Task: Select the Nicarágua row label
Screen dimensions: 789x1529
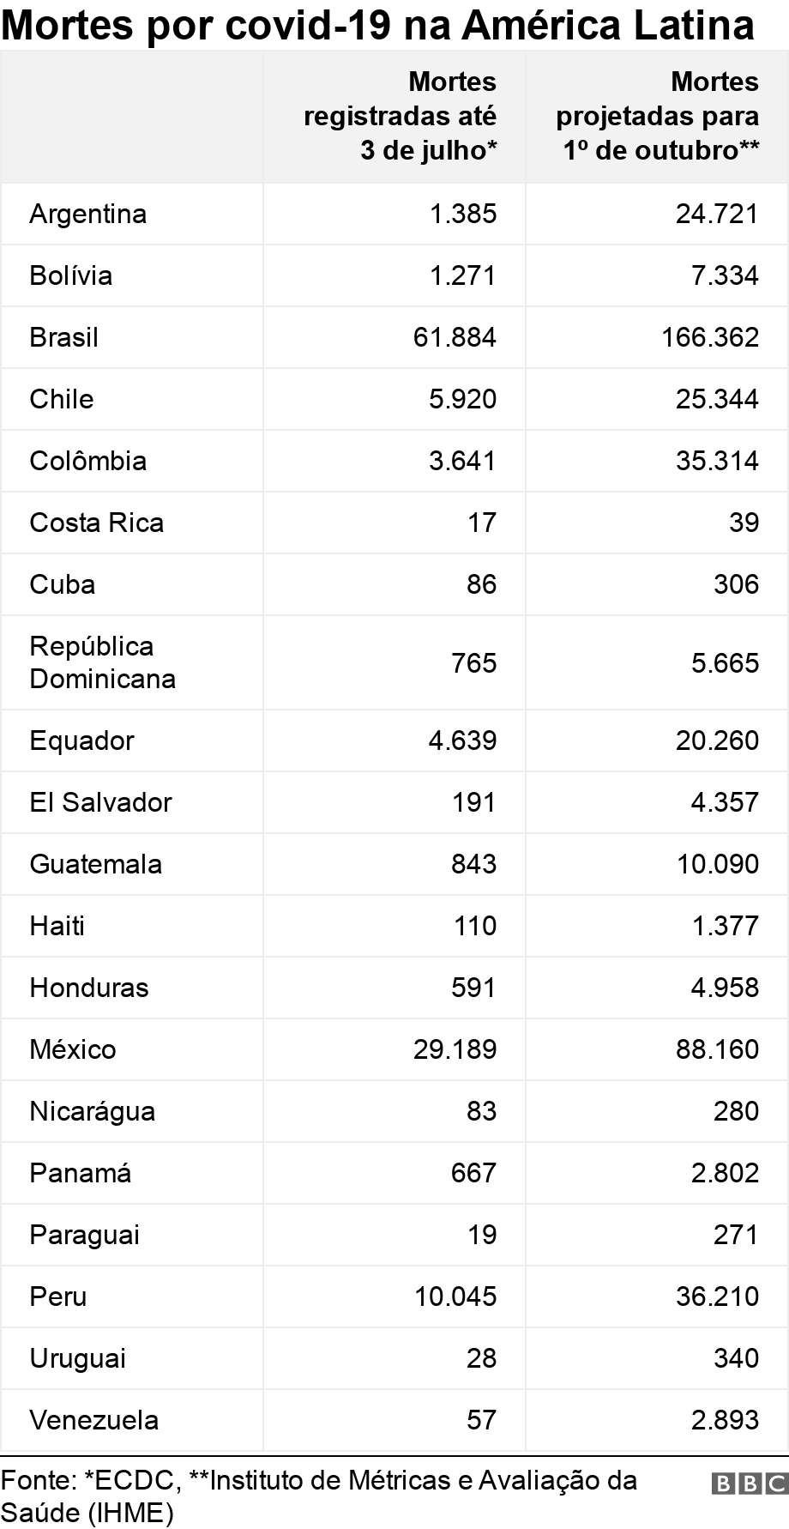Action: [x=92, y=1111]
